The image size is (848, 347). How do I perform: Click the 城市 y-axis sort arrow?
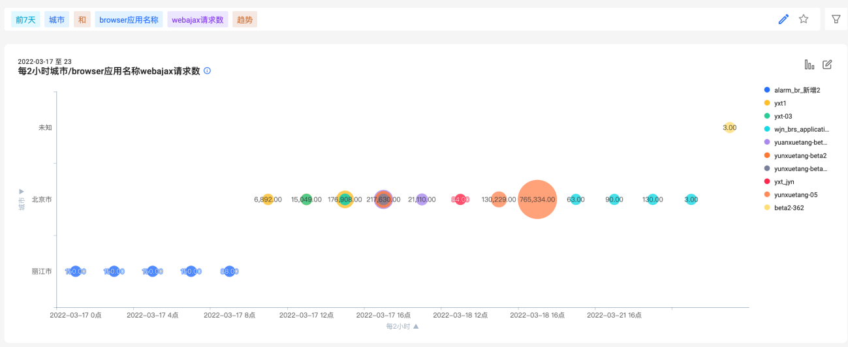22,191
